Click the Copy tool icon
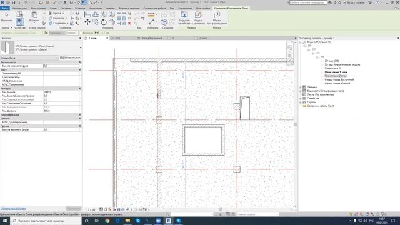Image resolution: width=400 pixels, height=225 pixels. (96, 22)
